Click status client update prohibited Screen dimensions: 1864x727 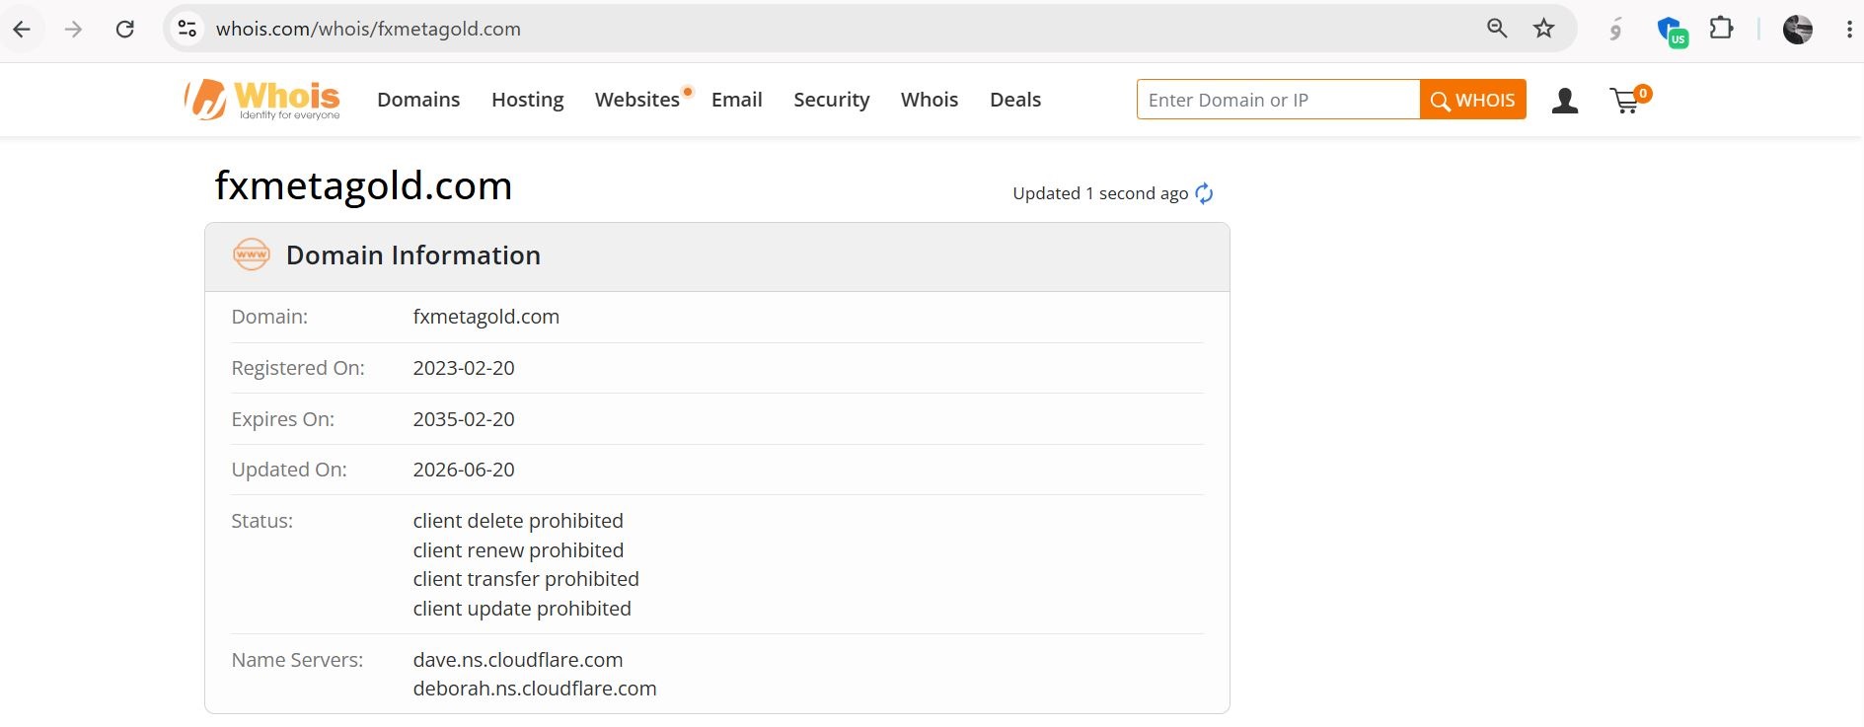(522, 609)
